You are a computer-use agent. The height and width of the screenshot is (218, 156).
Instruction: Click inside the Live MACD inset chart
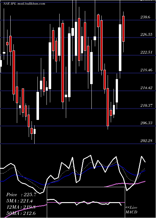(x=86, y=202)
